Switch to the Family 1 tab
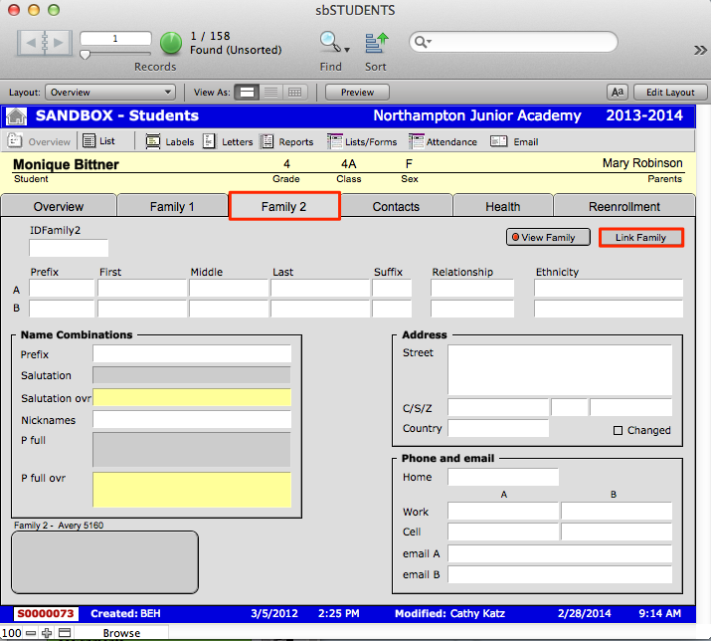Screen dimensions: 711x641 click(172, 207)
